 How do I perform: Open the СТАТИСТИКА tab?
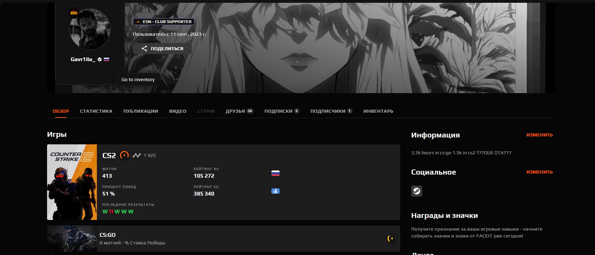[96, 111]
